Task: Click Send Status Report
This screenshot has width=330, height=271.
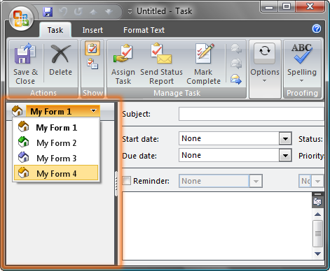Action: click(161, 64)
